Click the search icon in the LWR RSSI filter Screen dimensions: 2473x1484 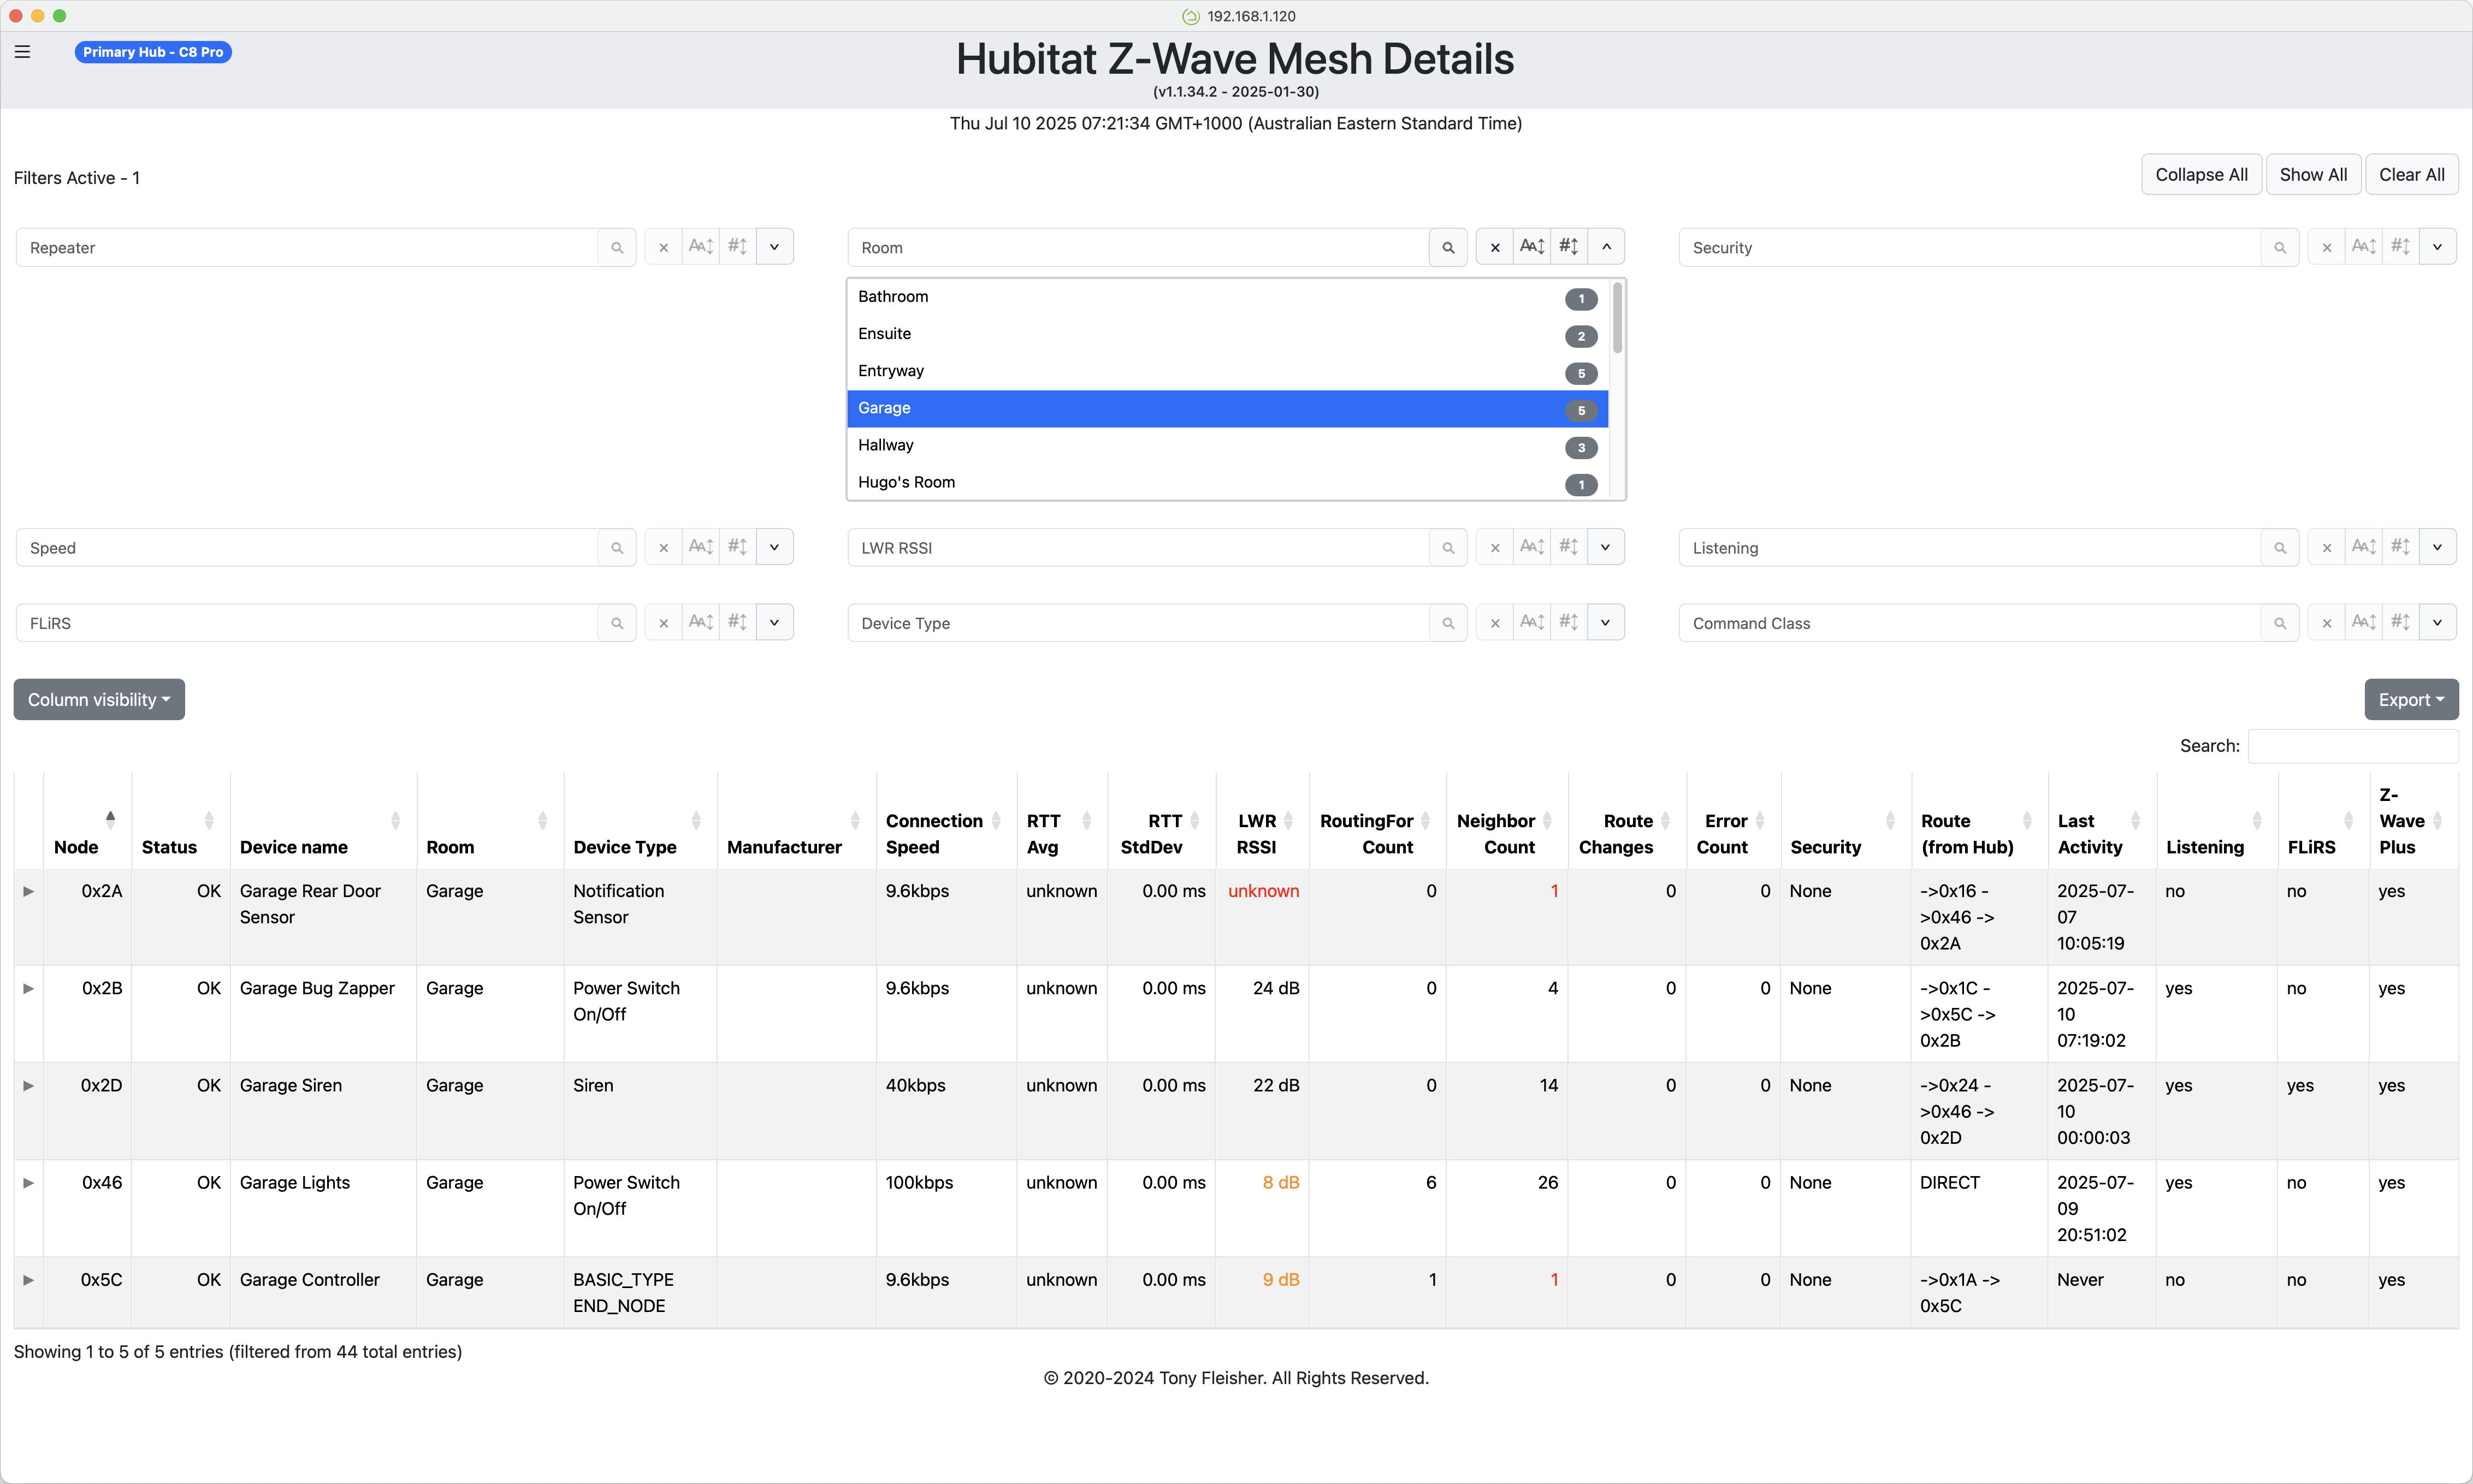pos(1449,547)
